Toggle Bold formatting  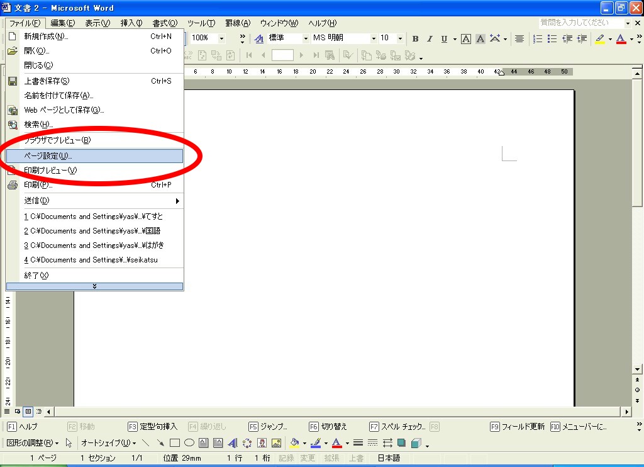415,38
